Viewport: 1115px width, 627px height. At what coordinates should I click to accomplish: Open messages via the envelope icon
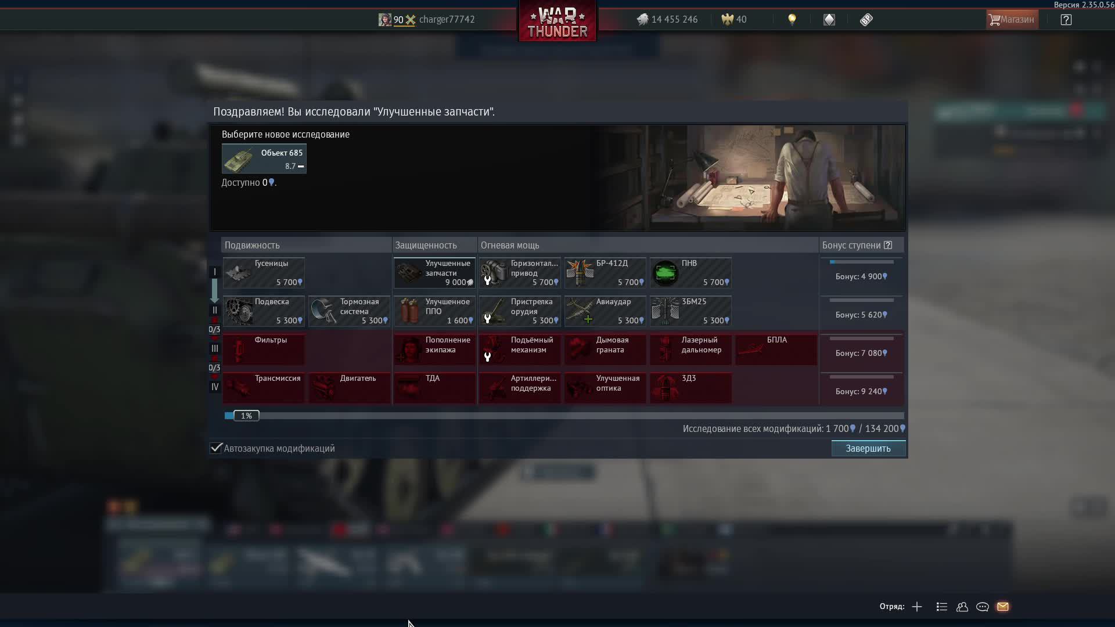[1003, 607]
